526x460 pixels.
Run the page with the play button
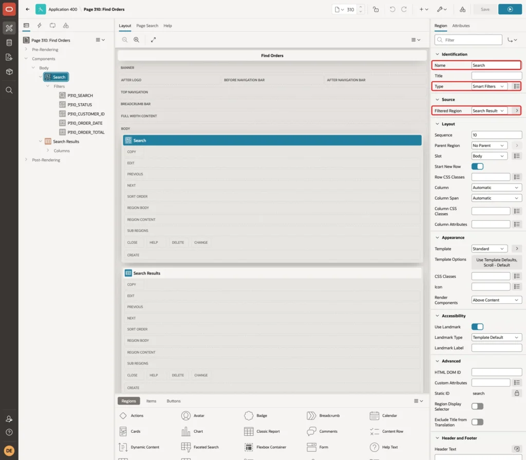click(510, 9)
